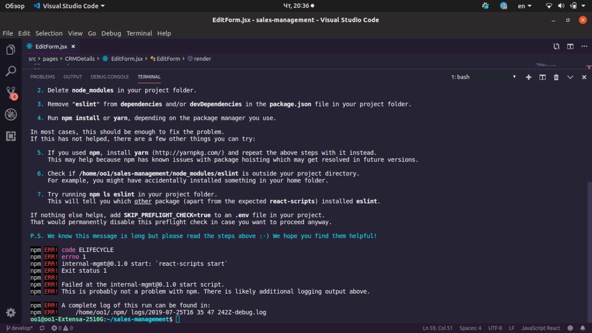The image size is (592, 333).
Task: Switch to the PROBLEMS panel tab
Action: click(x=43, y=77)
